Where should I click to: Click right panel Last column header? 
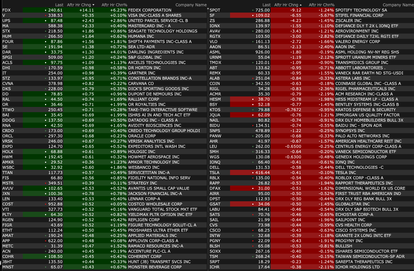tap(266, 5)
